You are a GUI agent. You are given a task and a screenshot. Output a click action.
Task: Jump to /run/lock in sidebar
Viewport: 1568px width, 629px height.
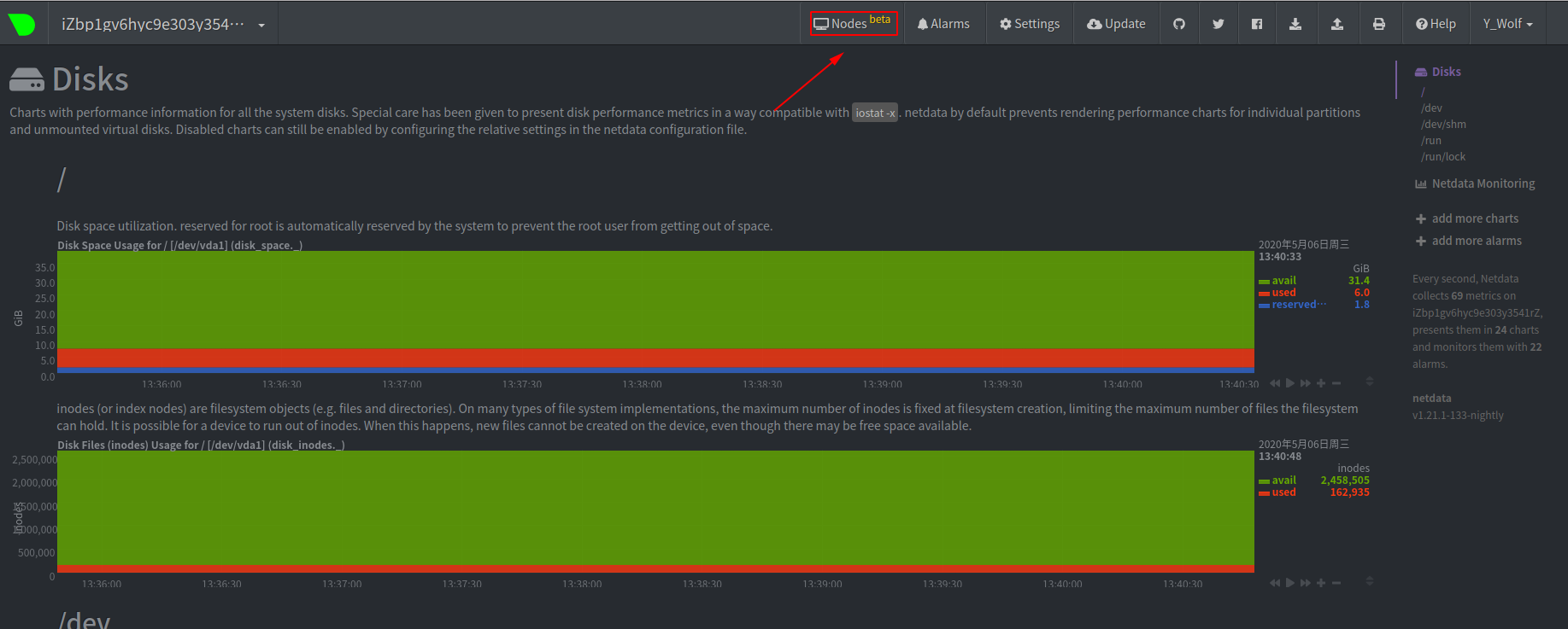point(1443,157)
